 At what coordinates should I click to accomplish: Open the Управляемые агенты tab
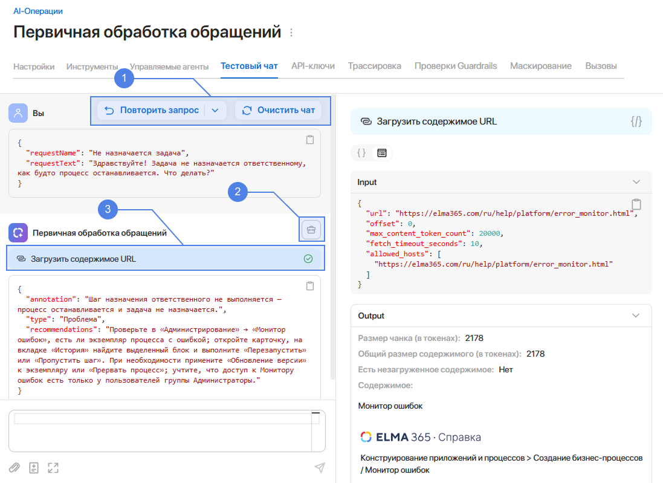pos(169,66)
